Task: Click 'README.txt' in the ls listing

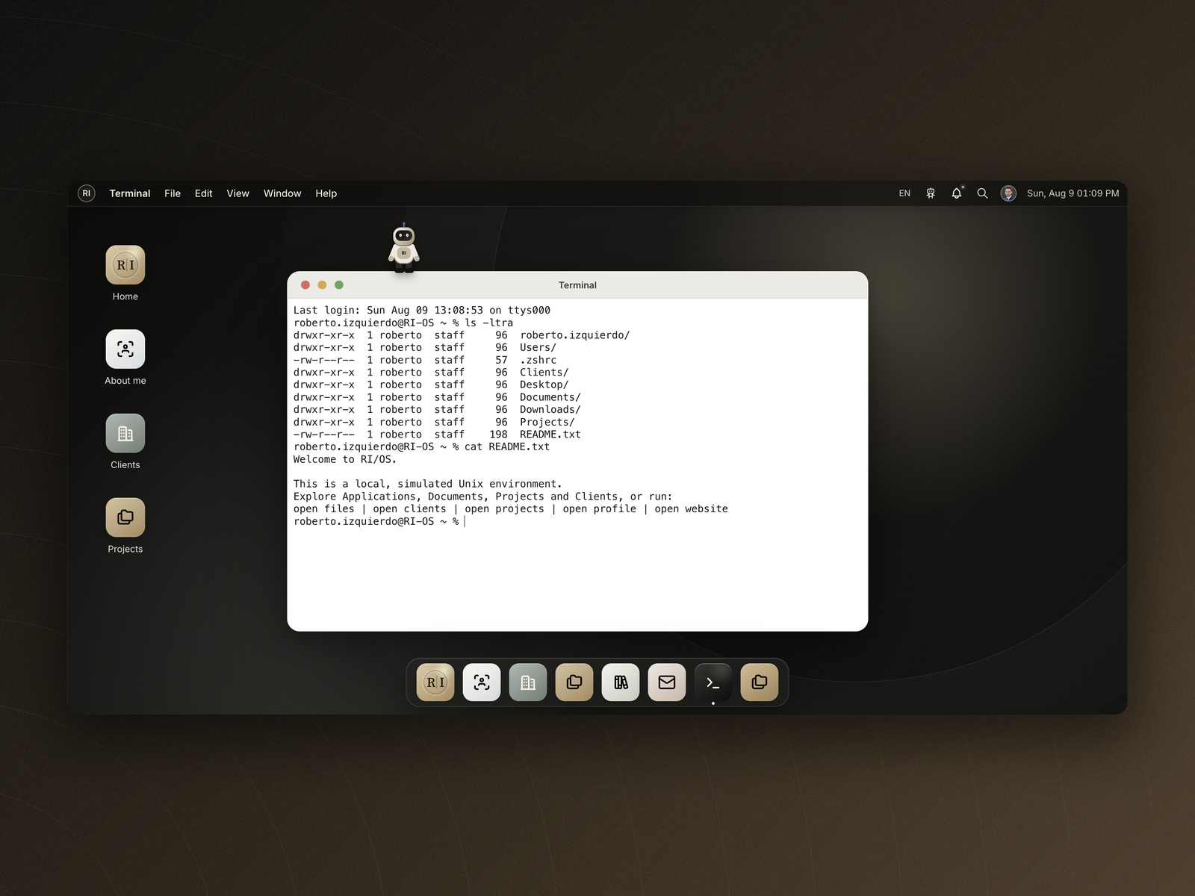Action: 550,435
